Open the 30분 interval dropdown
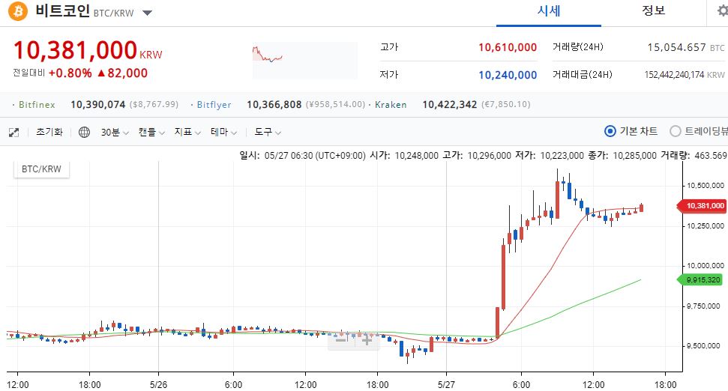The image size is (728, 391). 115,133
